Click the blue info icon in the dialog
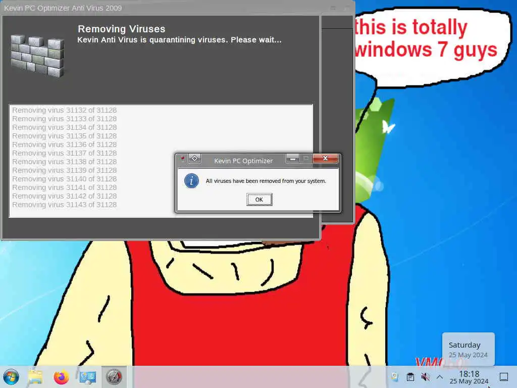This screenshot has height=388, width=517. (191, 181)
